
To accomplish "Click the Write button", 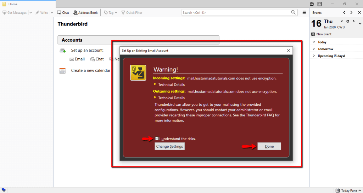I will (x=42, y=13).
